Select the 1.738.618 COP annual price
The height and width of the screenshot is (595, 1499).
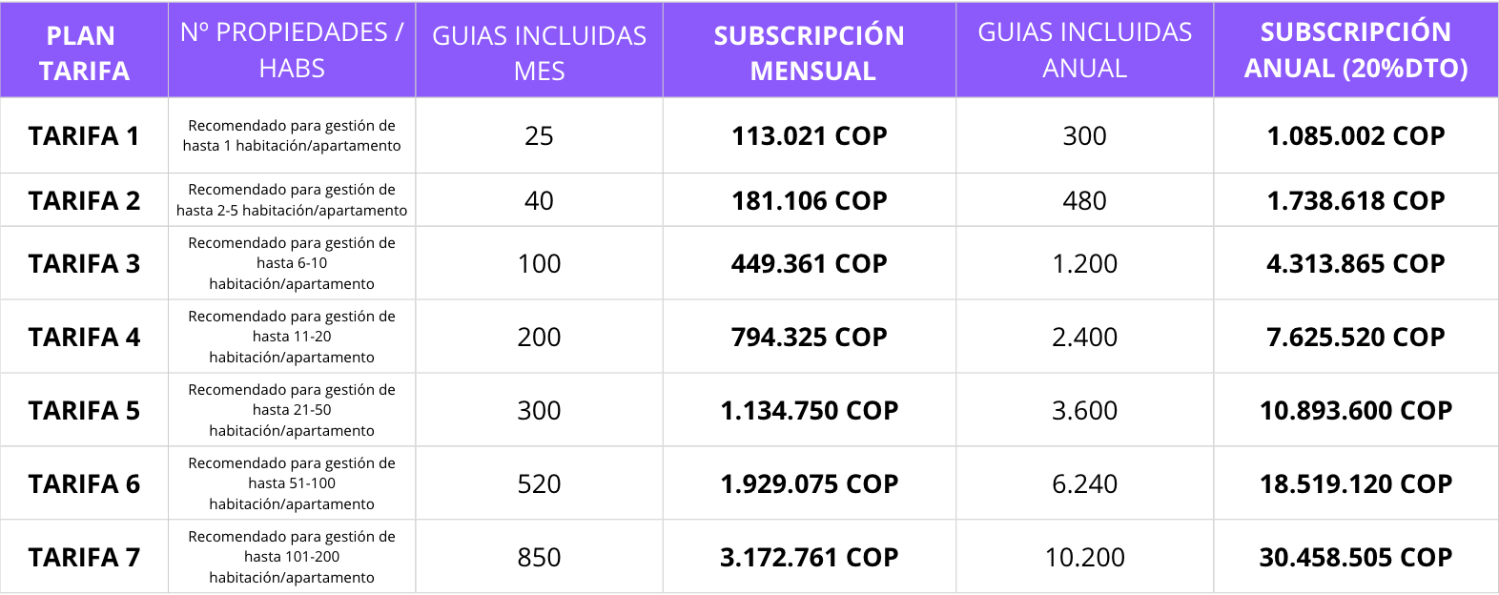1355,200
